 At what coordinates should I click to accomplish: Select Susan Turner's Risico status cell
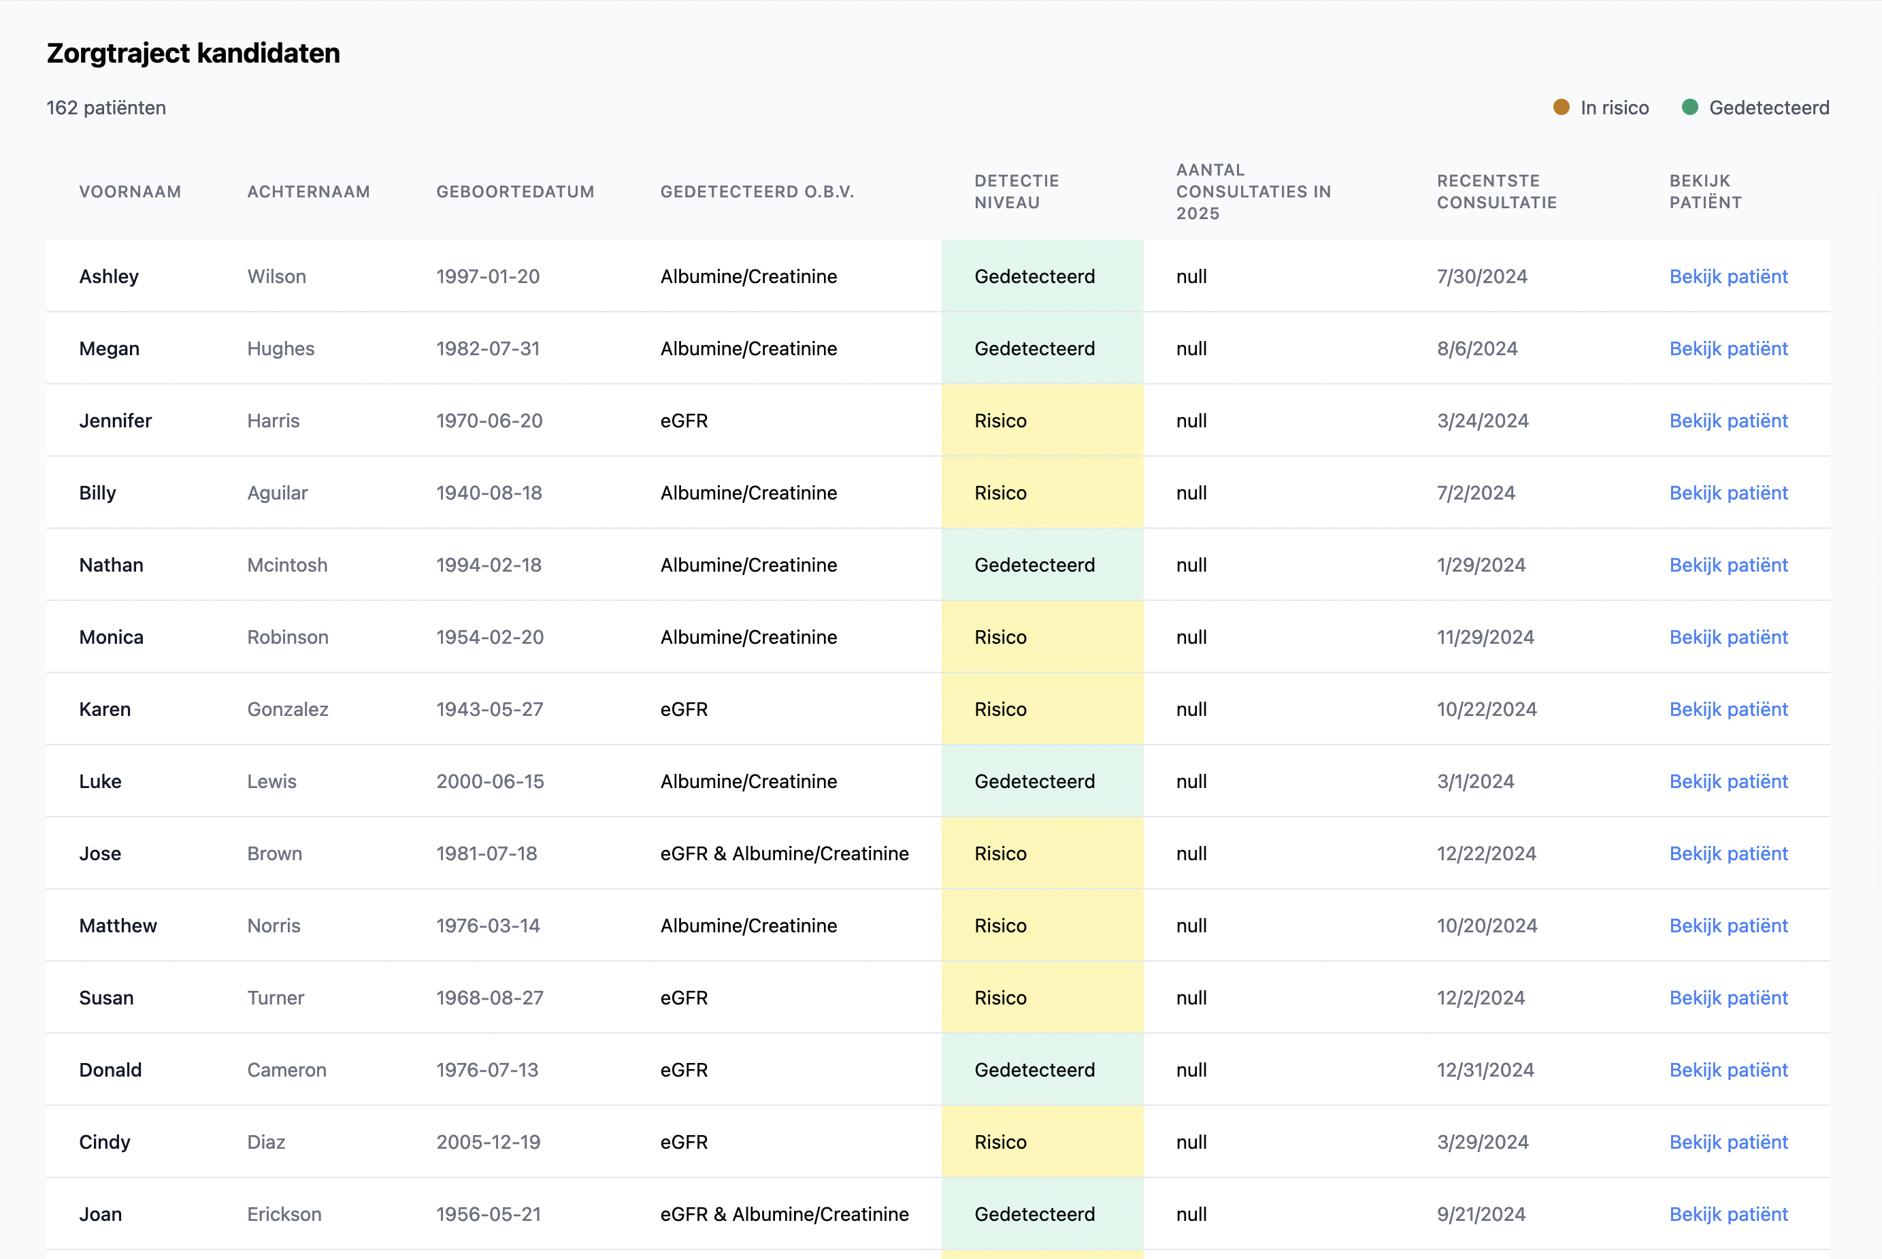tap(1001, 998)
